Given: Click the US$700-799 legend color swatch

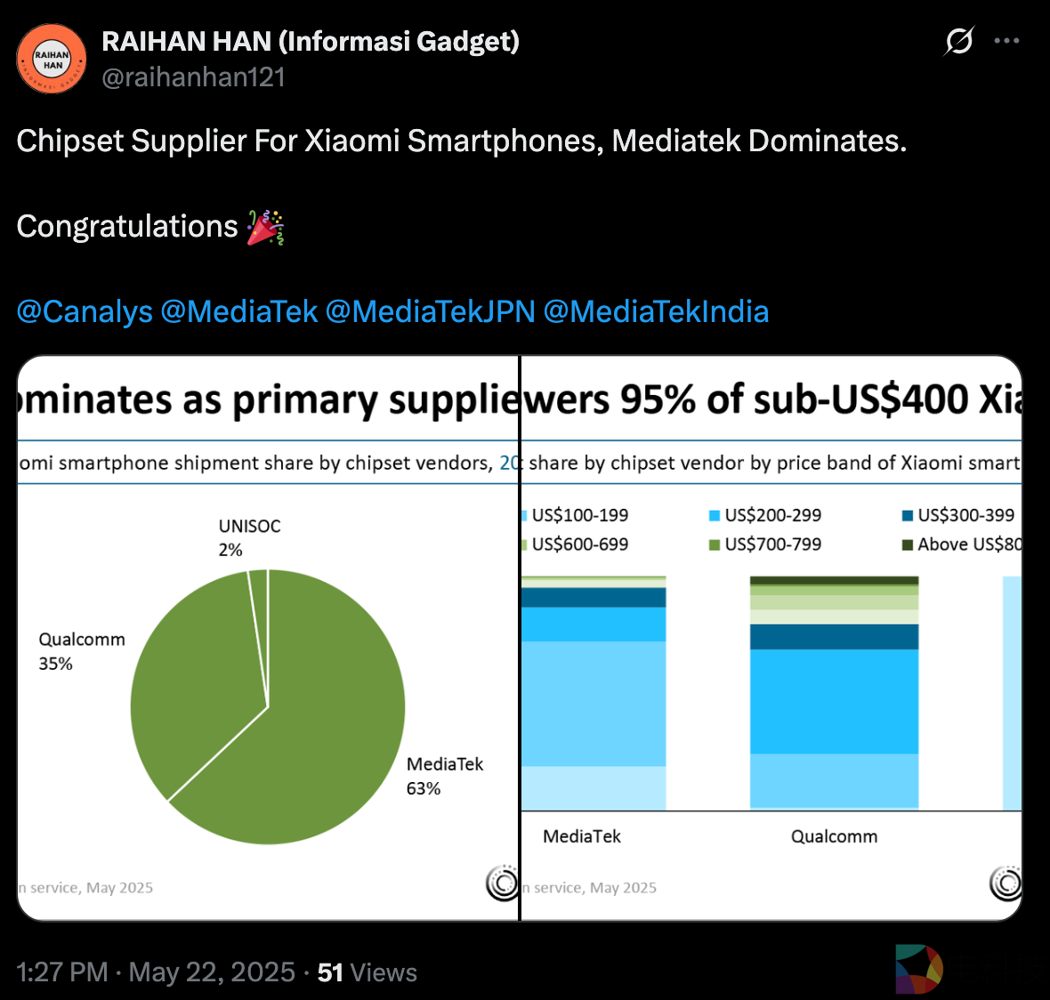Looking at the screenshot, I should [x=714, y=544].
